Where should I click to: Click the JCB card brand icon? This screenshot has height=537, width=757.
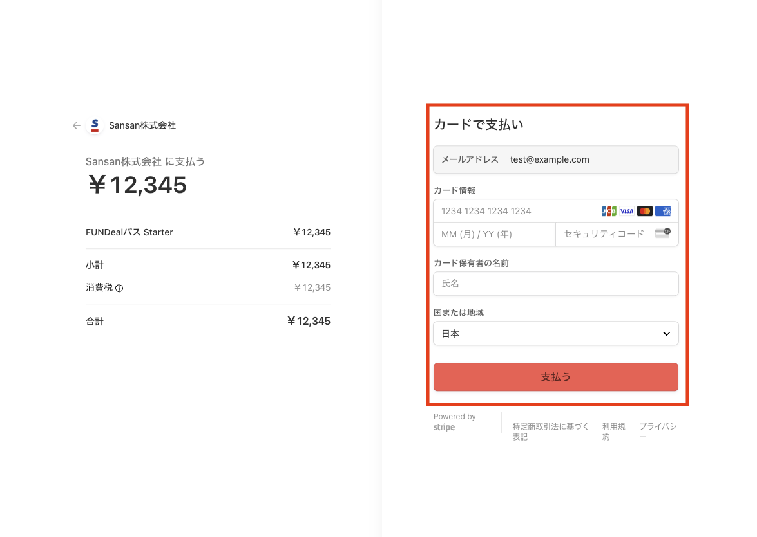point(609,211)
